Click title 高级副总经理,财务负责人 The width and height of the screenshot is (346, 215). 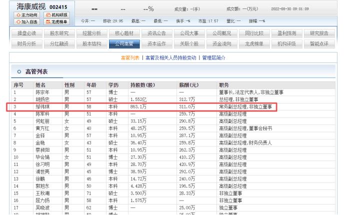point(245,143)
